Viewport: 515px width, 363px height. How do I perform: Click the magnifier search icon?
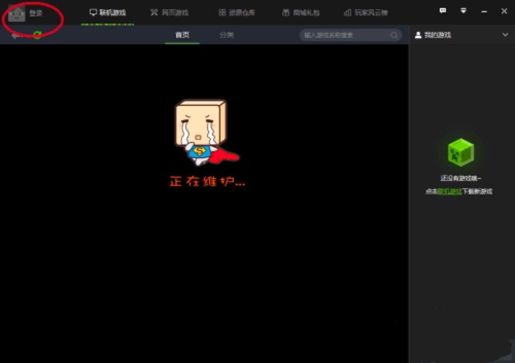394,35
